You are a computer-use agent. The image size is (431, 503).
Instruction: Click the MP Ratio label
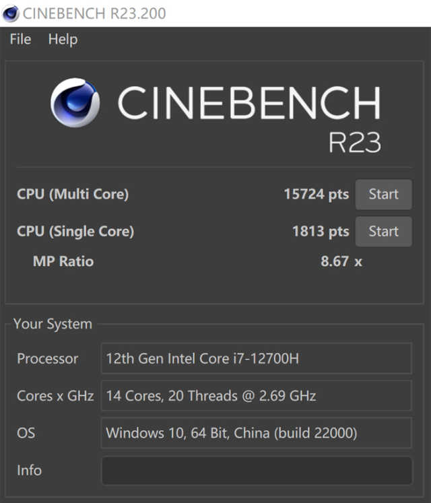[63, 261]
